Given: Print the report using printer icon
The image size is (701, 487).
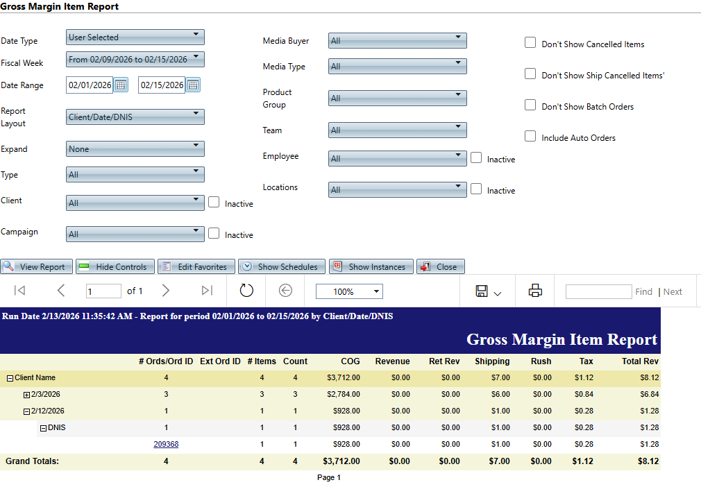Looking at the screenshot, I should (535, 291).
